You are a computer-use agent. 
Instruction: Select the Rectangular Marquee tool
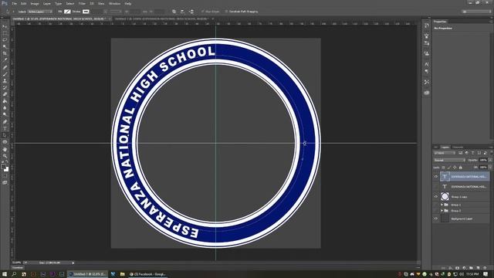5,33
